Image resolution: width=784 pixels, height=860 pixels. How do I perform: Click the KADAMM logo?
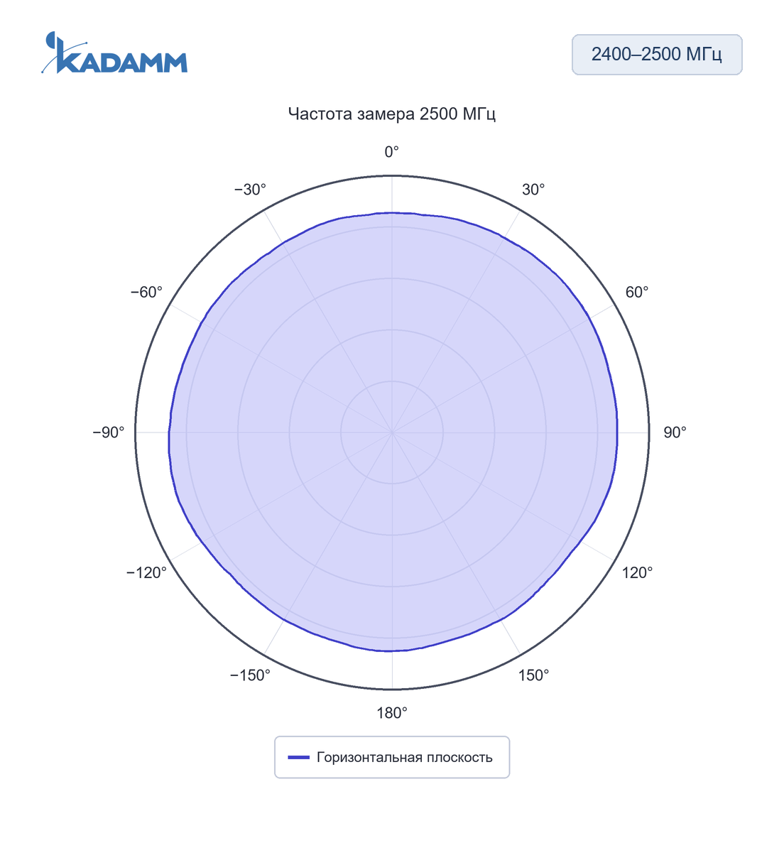pyautogui.click(x=114, y=53)
